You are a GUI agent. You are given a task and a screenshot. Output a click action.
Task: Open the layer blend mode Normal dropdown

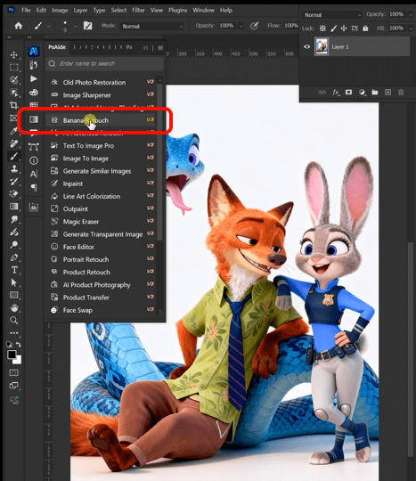(x=332, y=15)
